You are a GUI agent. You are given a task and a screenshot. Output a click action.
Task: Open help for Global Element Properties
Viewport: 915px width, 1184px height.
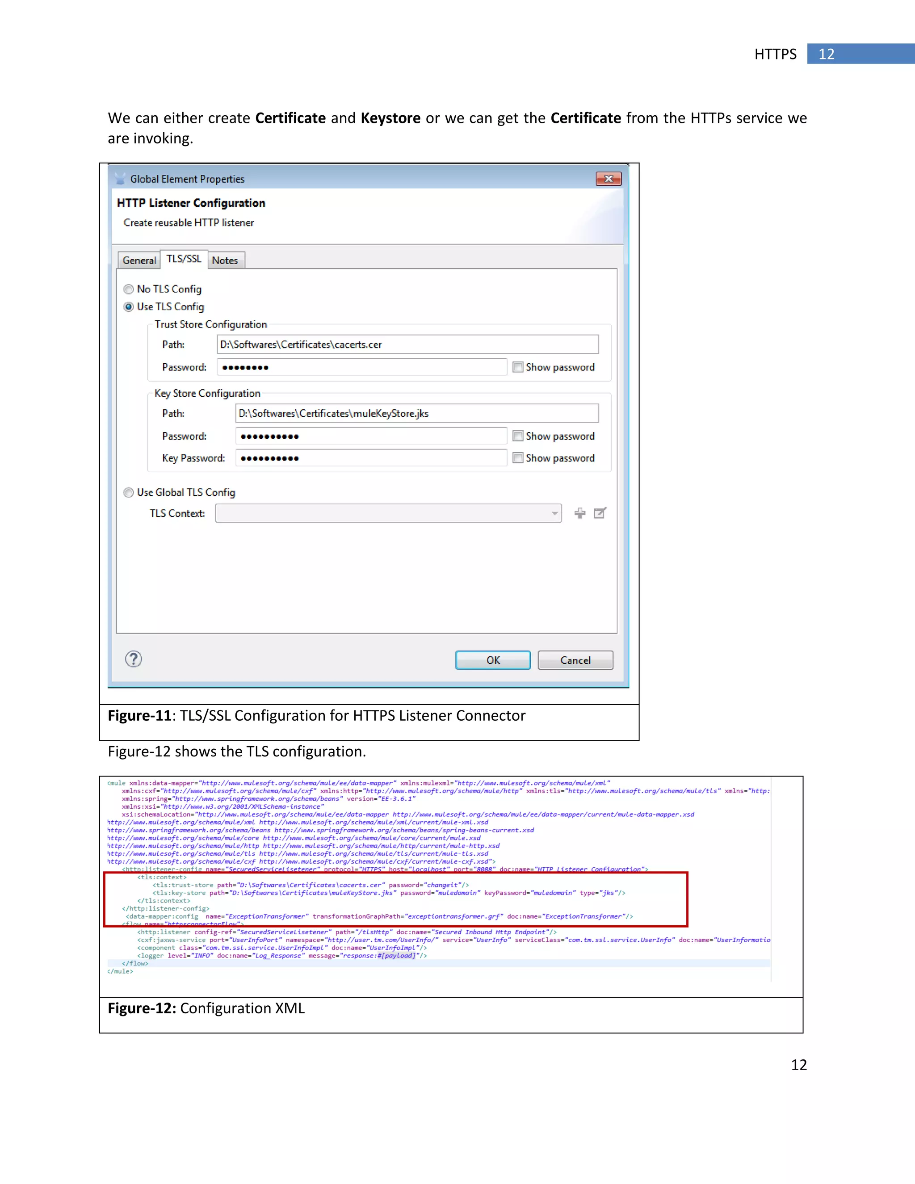pos(133,659)
